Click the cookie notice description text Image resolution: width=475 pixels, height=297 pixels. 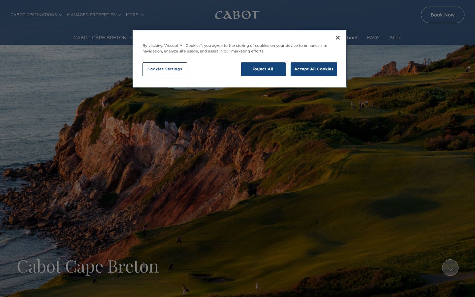[235, 49]
